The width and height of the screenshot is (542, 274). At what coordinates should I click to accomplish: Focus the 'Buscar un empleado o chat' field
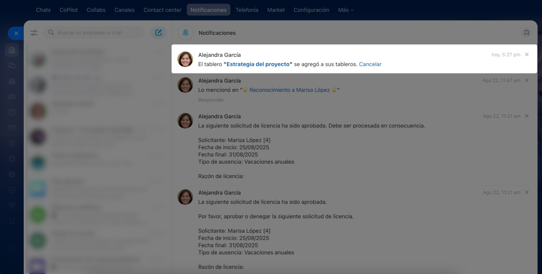pyautogui.click(x=97, y=33)
